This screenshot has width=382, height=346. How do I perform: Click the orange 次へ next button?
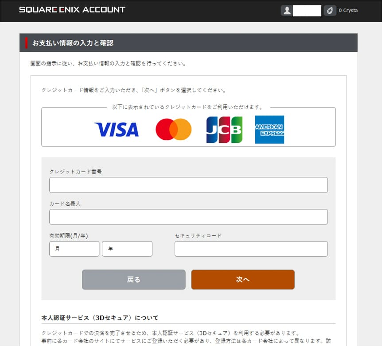[x=243, y=280]
